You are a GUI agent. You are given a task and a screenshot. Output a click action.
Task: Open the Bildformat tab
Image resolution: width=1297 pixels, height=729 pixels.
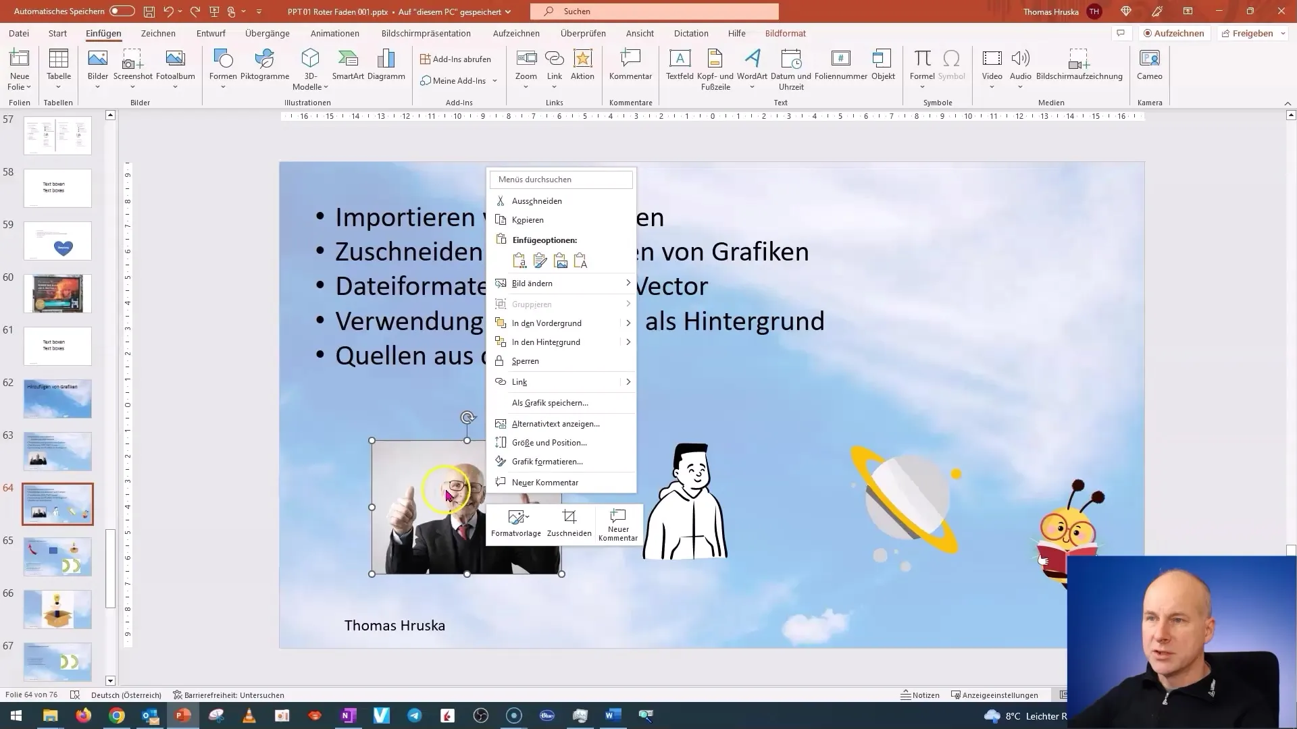tap(786, 33)
